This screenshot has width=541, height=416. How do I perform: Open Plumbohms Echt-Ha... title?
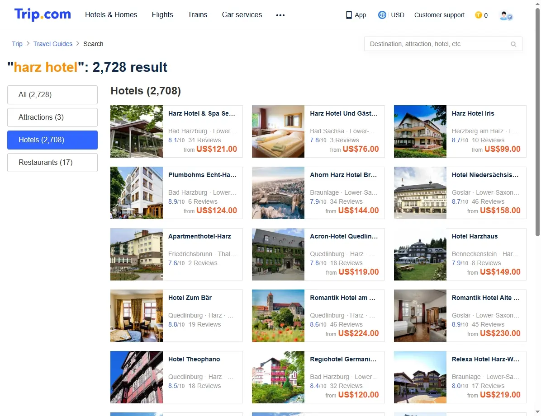[202, 175]
